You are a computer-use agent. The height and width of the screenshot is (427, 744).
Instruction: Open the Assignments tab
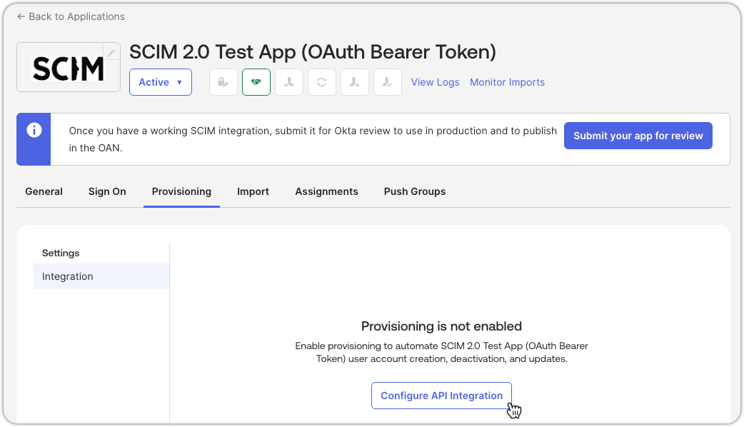(326, 191)
